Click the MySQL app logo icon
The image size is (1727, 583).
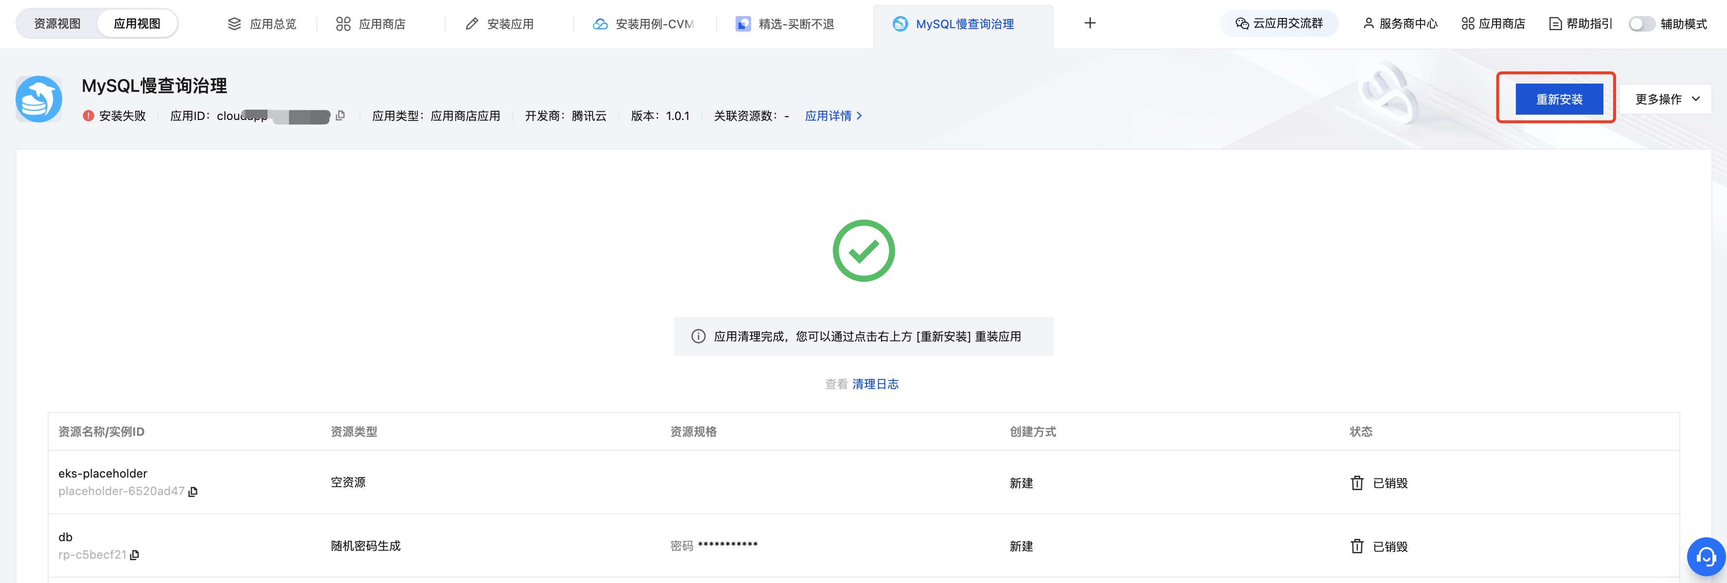point(39,99)
